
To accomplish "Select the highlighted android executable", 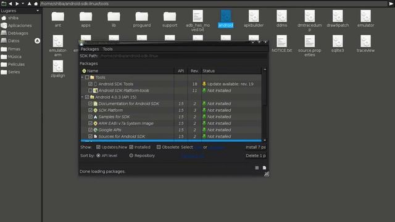I will pos(226,18).
